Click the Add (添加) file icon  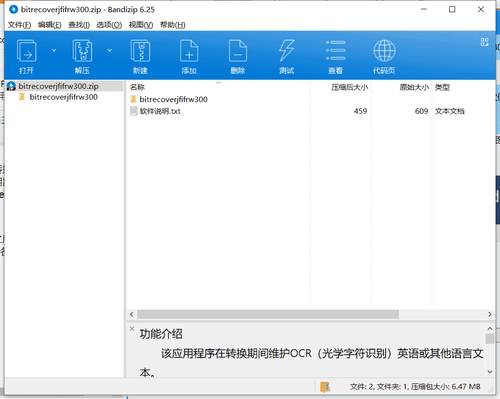coord(189,51)
